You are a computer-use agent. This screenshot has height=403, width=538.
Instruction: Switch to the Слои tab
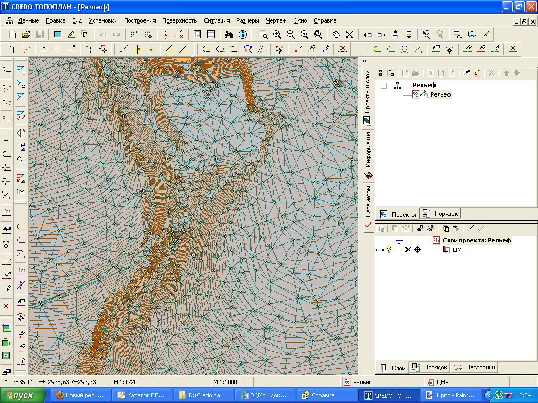point(393,368)
